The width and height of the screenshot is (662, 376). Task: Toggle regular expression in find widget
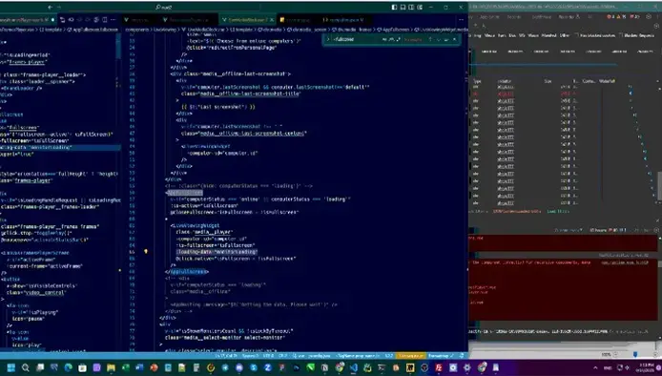pyautogui.click(x=398, y=39)
